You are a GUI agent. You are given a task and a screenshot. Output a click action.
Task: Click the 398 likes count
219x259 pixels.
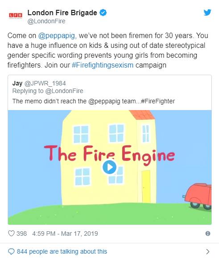click(21, 234)
